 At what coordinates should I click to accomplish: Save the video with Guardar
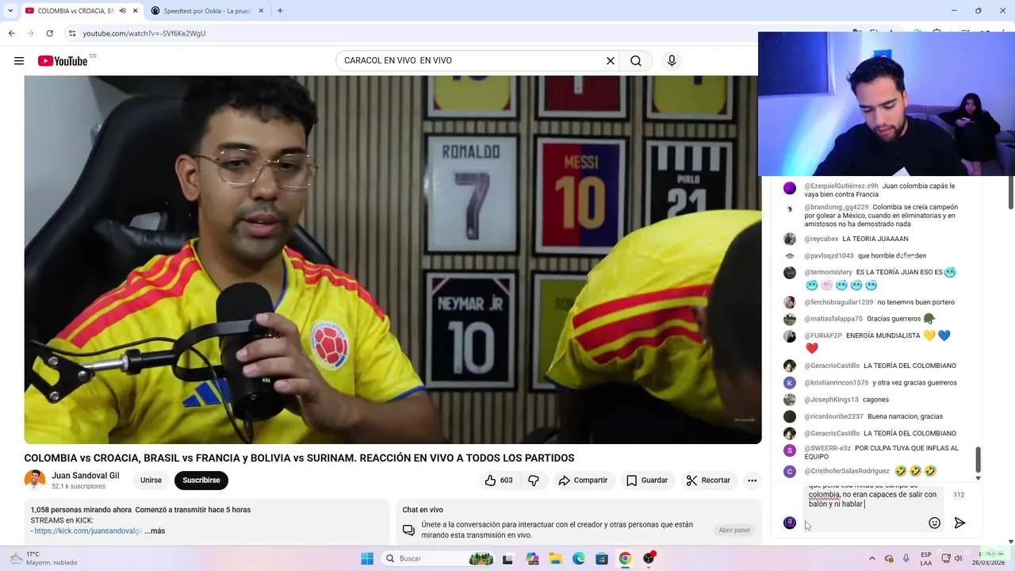point(647,481)
